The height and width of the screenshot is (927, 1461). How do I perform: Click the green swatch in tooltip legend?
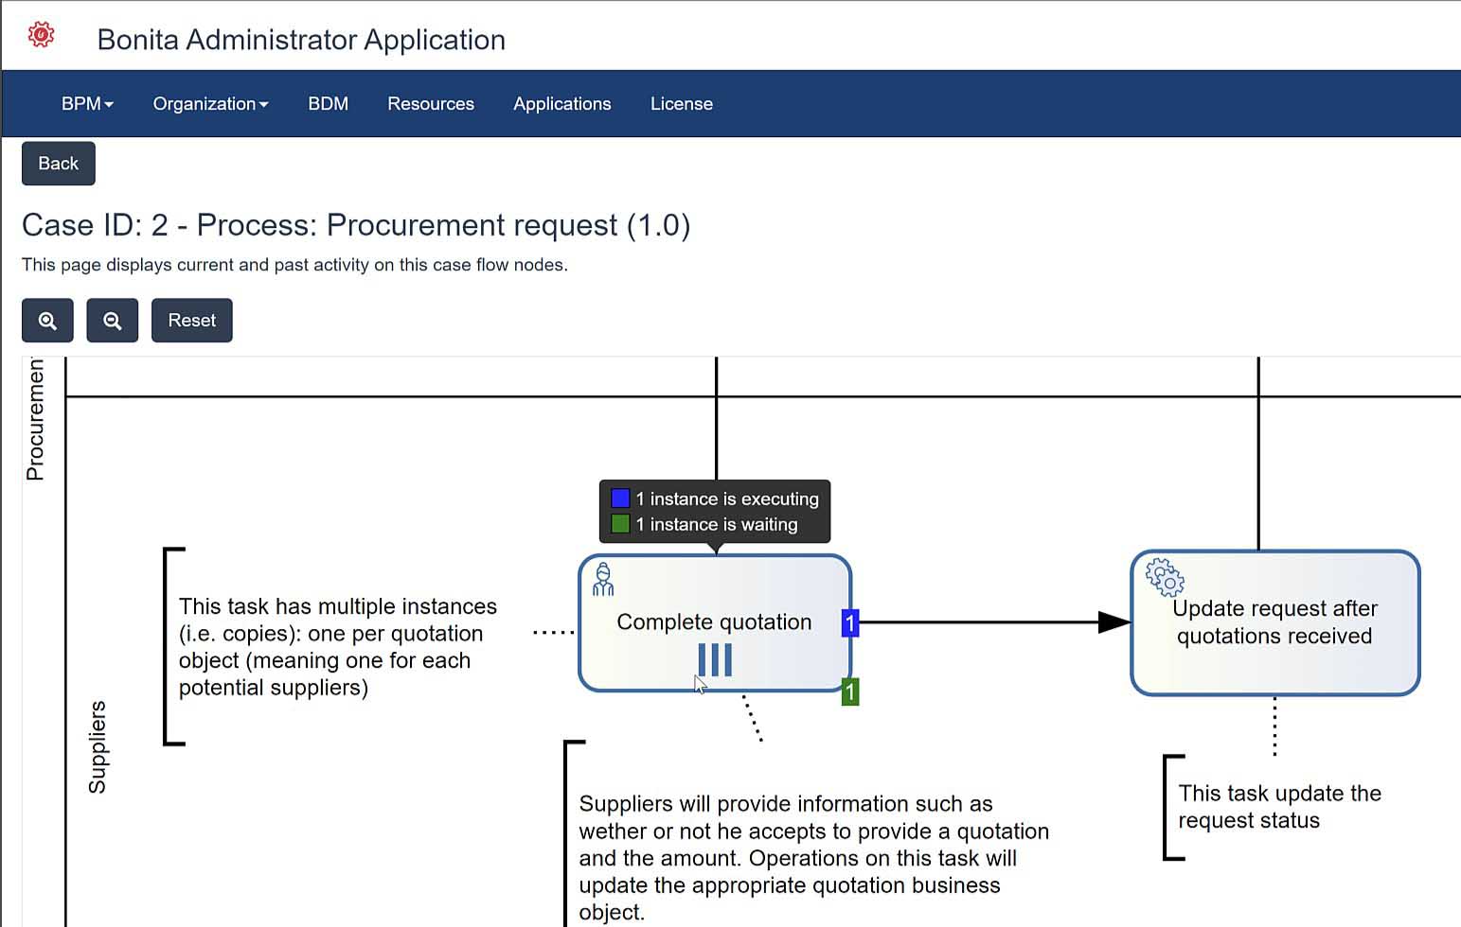click(620, 524)
